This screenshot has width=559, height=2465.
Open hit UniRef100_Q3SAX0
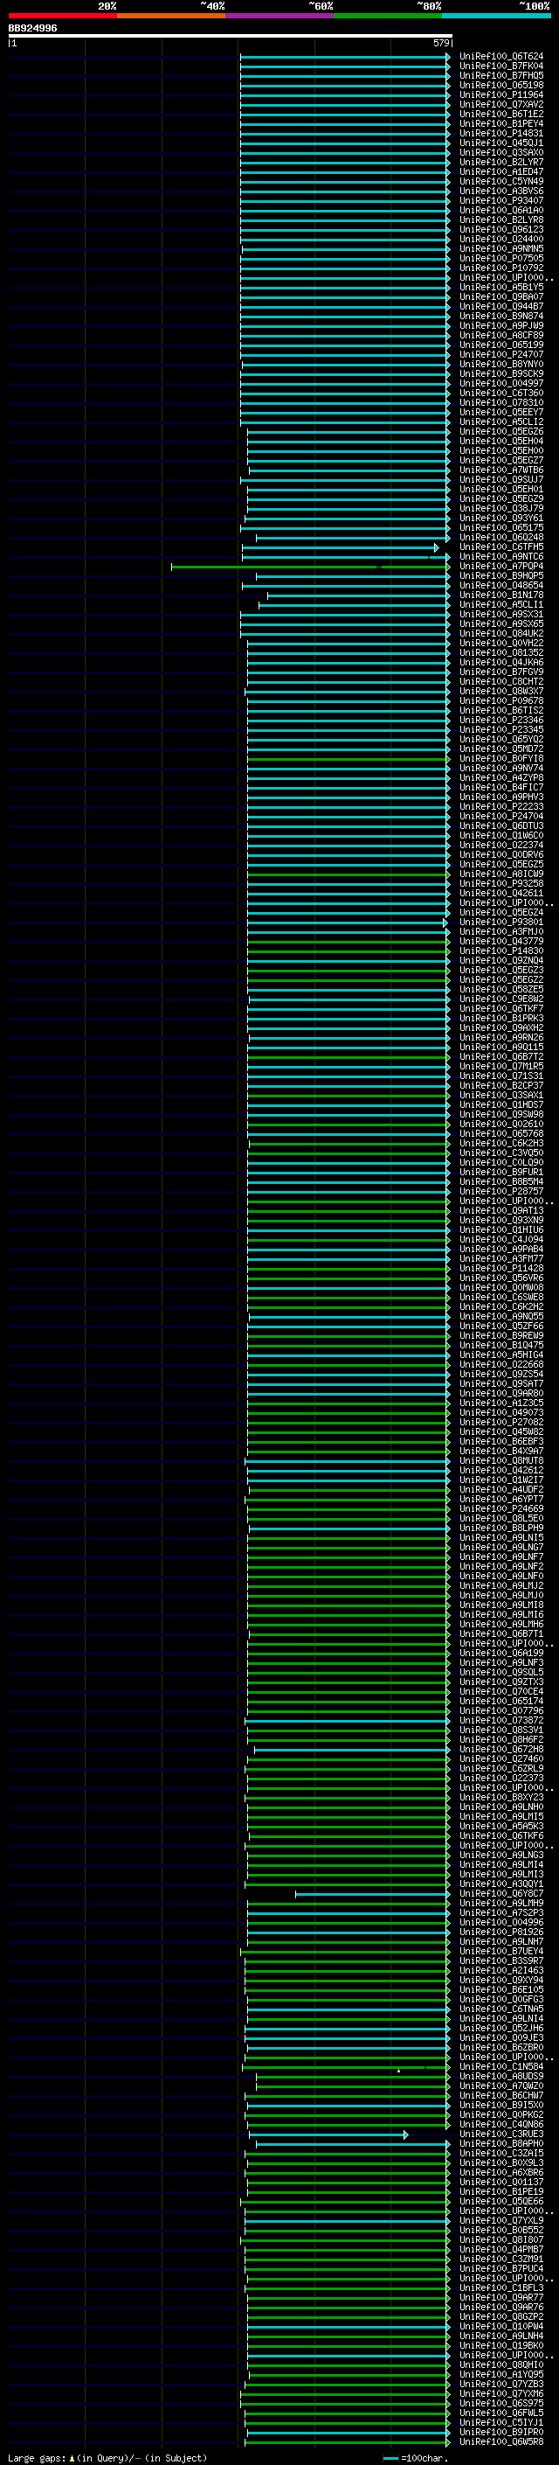click(x=500, y=152)
